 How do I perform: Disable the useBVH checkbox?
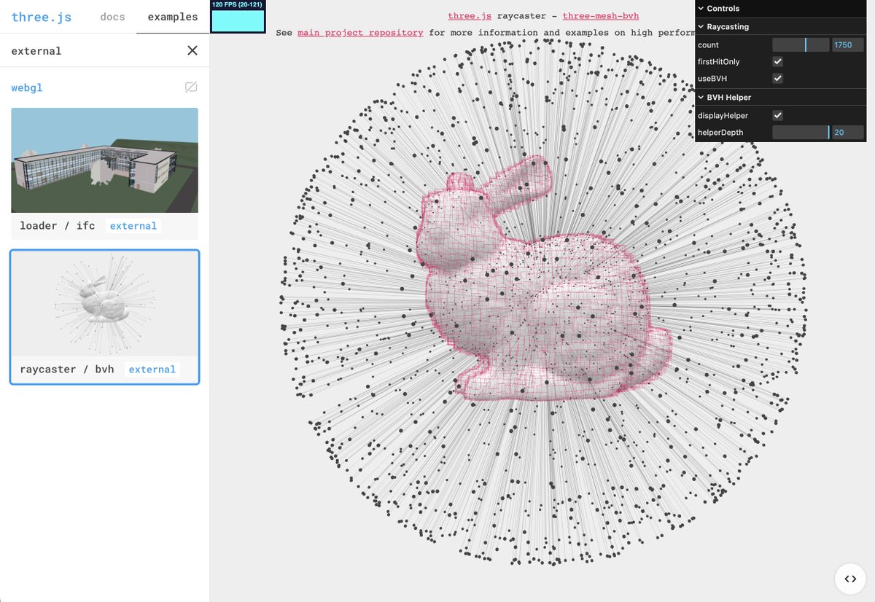click(x=777, y=78)
